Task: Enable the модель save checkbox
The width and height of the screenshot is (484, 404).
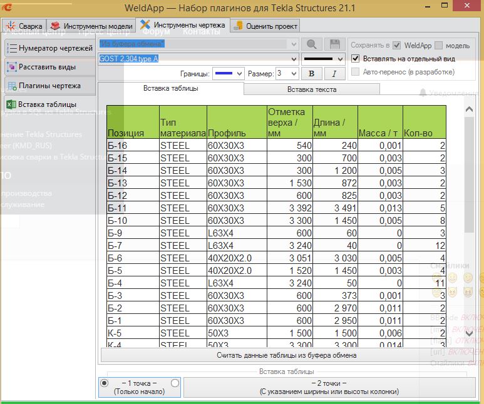Action: 439,46
